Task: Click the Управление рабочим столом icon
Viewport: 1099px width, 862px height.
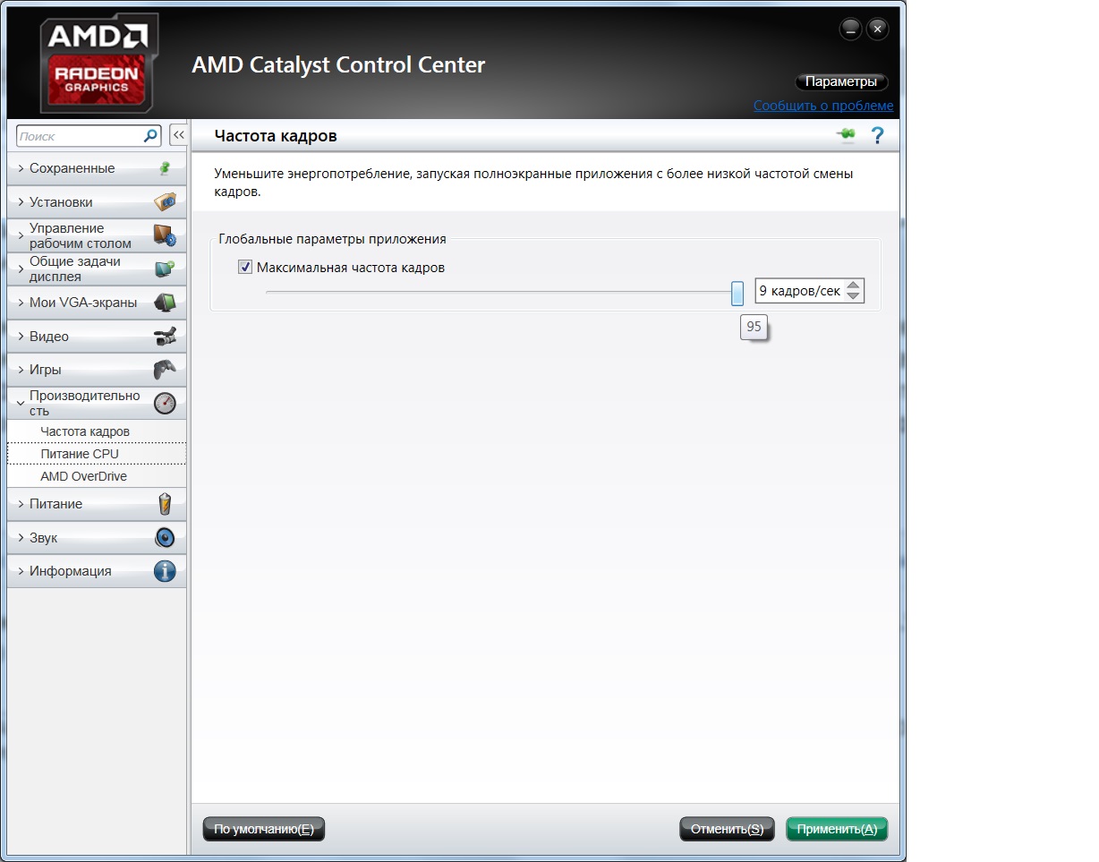Action: (x=165, y=235)
